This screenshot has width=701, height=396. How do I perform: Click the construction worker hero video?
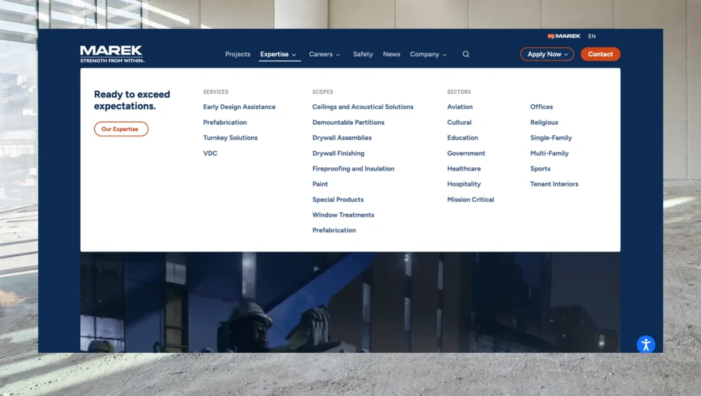coord(350,302)
